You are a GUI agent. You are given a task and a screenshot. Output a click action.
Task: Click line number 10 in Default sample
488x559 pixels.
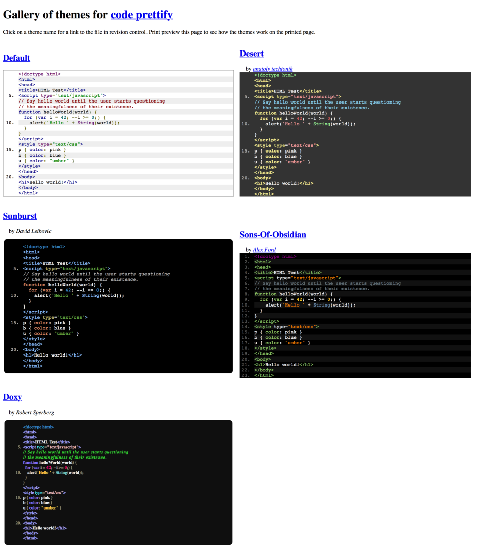(10, 123)
